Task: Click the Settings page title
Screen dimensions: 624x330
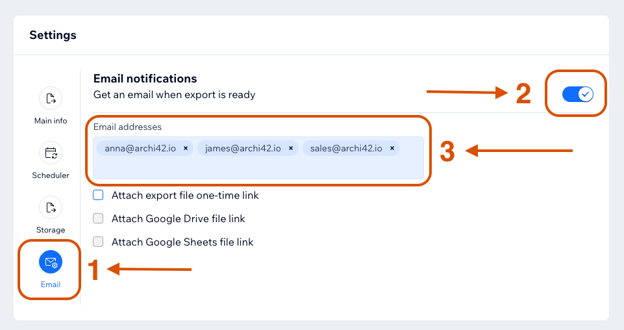Action: click(53, 35)
